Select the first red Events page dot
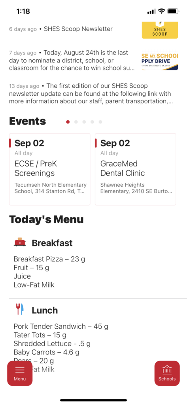This screenshot has width=187, height=405. (68, 122)
